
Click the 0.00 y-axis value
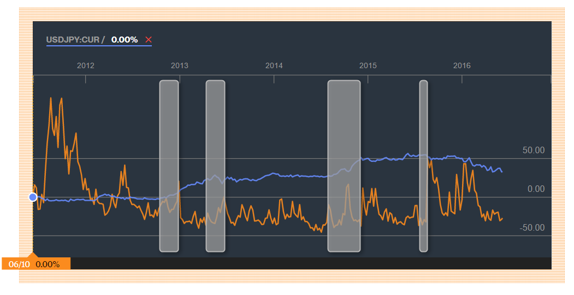536,189
